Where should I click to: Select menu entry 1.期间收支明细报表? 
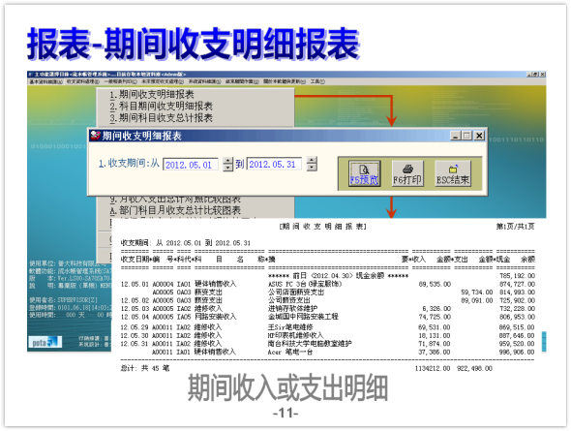point(152,95)
